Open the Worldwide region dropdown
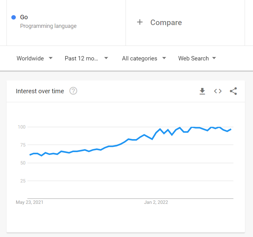The image size is (253, 237). [x=35, y=58]
